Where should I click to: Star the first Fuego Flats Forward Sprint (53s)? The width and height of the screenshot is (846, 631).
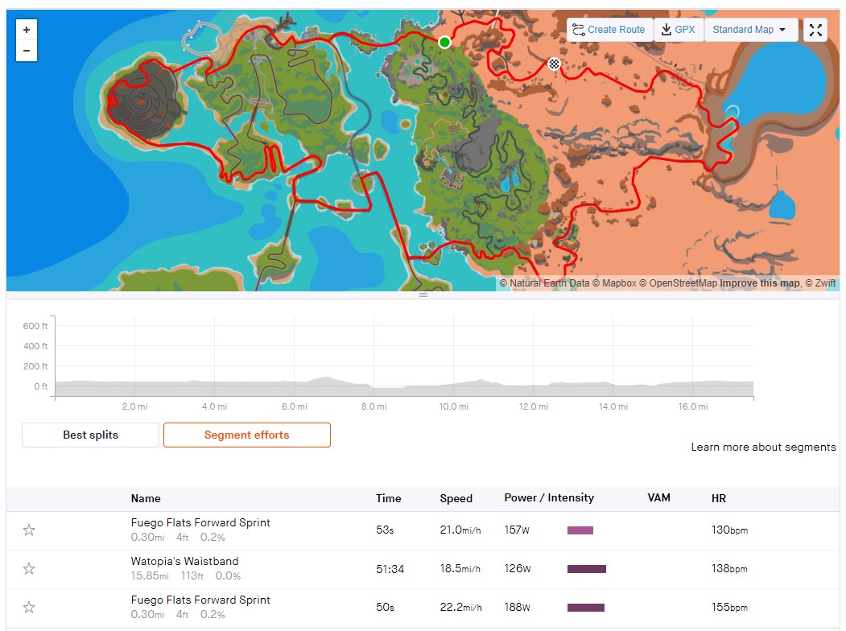click(x=29, y=530)
